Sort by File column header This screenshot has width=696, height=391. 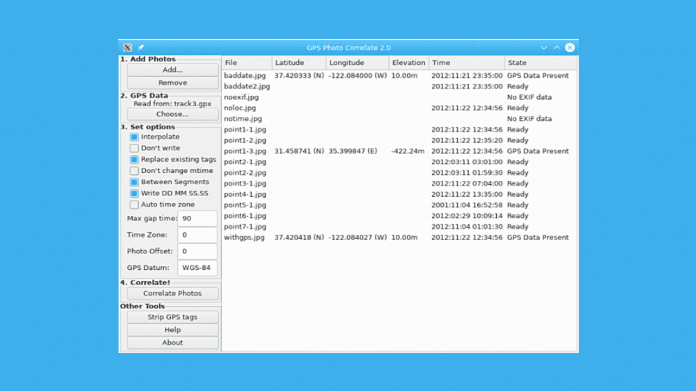pos(247,63)
